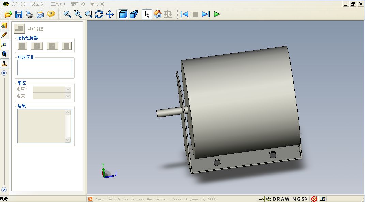Click inside the 所选项目 selected items box
Viewport: 365px width, 202px height.
pyautogui.click(x=44, y=68)
